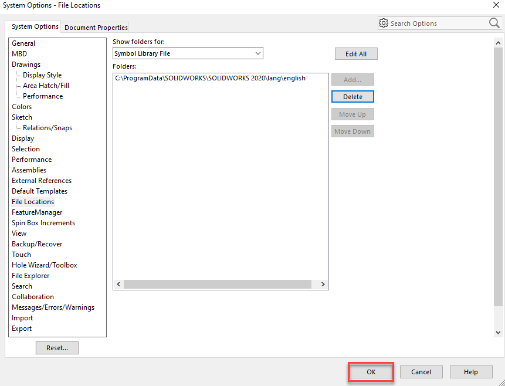Select the System Options tab

point(35,27)
